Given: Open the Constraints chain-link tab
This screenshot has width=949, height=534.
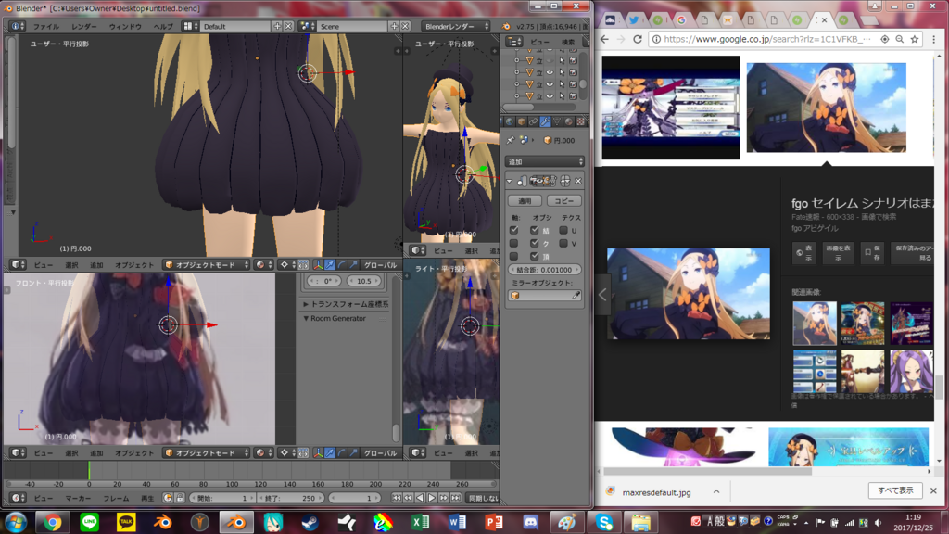Looking at the screenshot, I should pyautogui.click(x=533, y=121).
